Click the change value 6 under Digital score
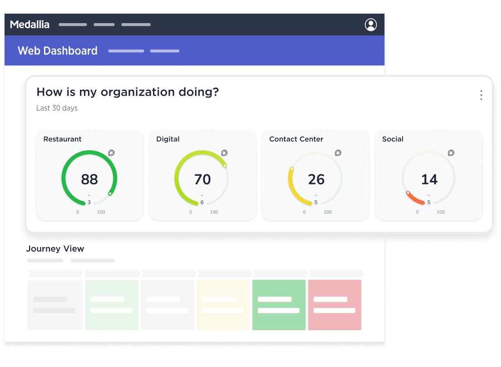Viewport: 501px width, 367px height. coord(202,203)
